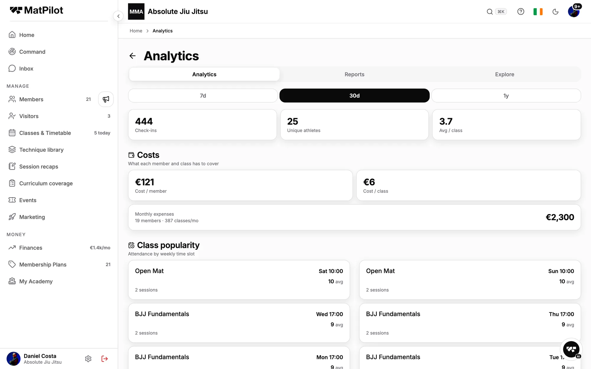Select the 1y time range
Viewport: 591px width, 369px height.
pyautogui.click(x=506, y=96)
